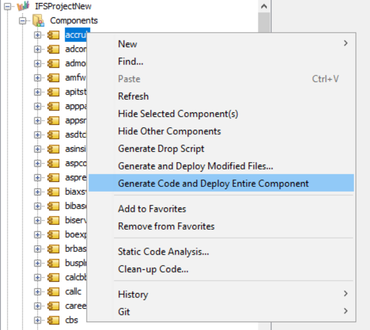Choose Generate Code and Deploy Entire Component

click(x=213, y=183)
